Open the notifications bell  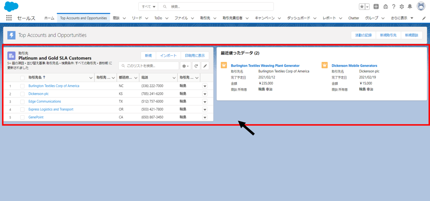coord(410,6)
